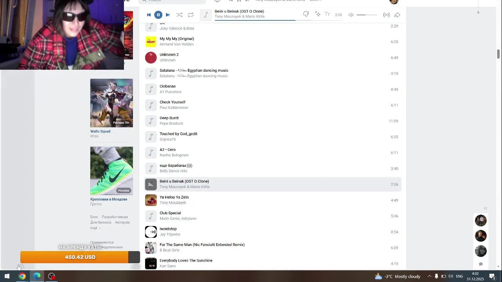This screenshot has width=502, height=282.
Task: Toggle shuffle playback
Action: (x=179, y=15)
